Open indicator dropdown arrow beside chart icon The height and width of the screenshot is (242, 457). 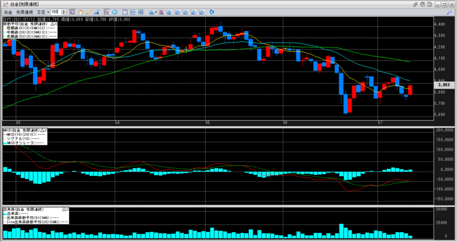(156, 12)
